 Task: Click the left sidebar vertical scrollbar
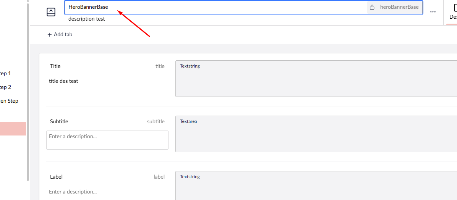(x=28, y=92)
